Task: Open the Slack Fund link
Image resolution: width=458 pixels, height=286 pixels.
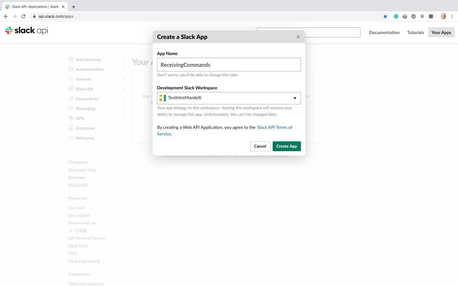Action: tap(78, 246)
